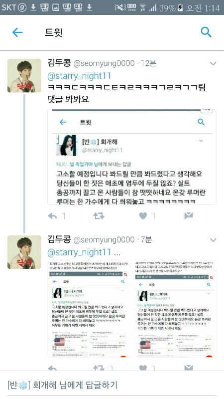Retweet the first 김두콩 tweet
The image size is (224, 399).
coord(99,216)
